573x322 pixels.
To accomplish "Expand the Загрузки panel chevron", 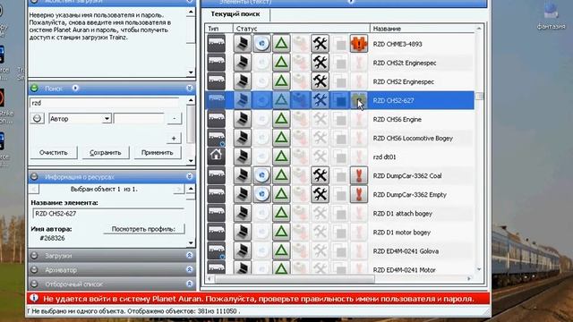I will [x=189, y=256].
